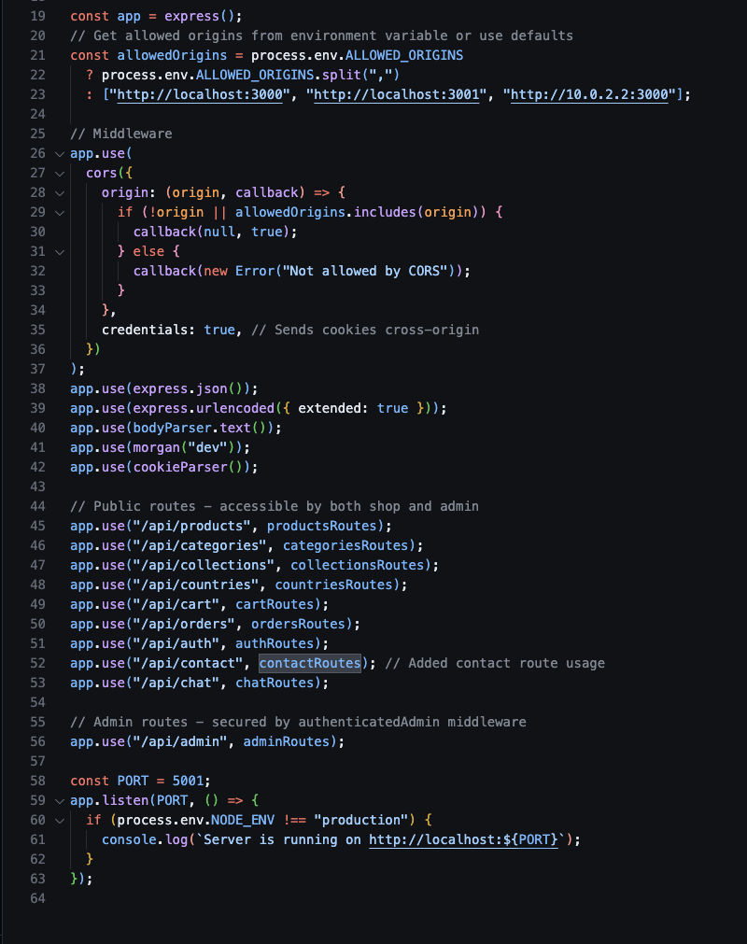This screenshot has height=944, width=747.
Task: Click on categoriesRoutes identifier
Action: (345, 545)
